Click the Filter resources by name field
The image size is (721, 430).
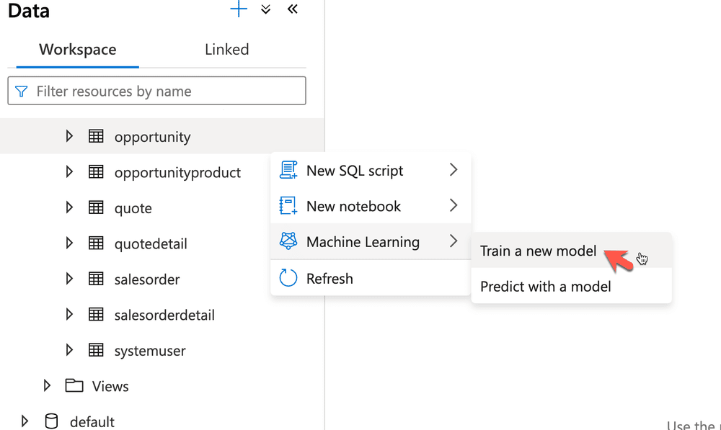click(x=156, y=91)
